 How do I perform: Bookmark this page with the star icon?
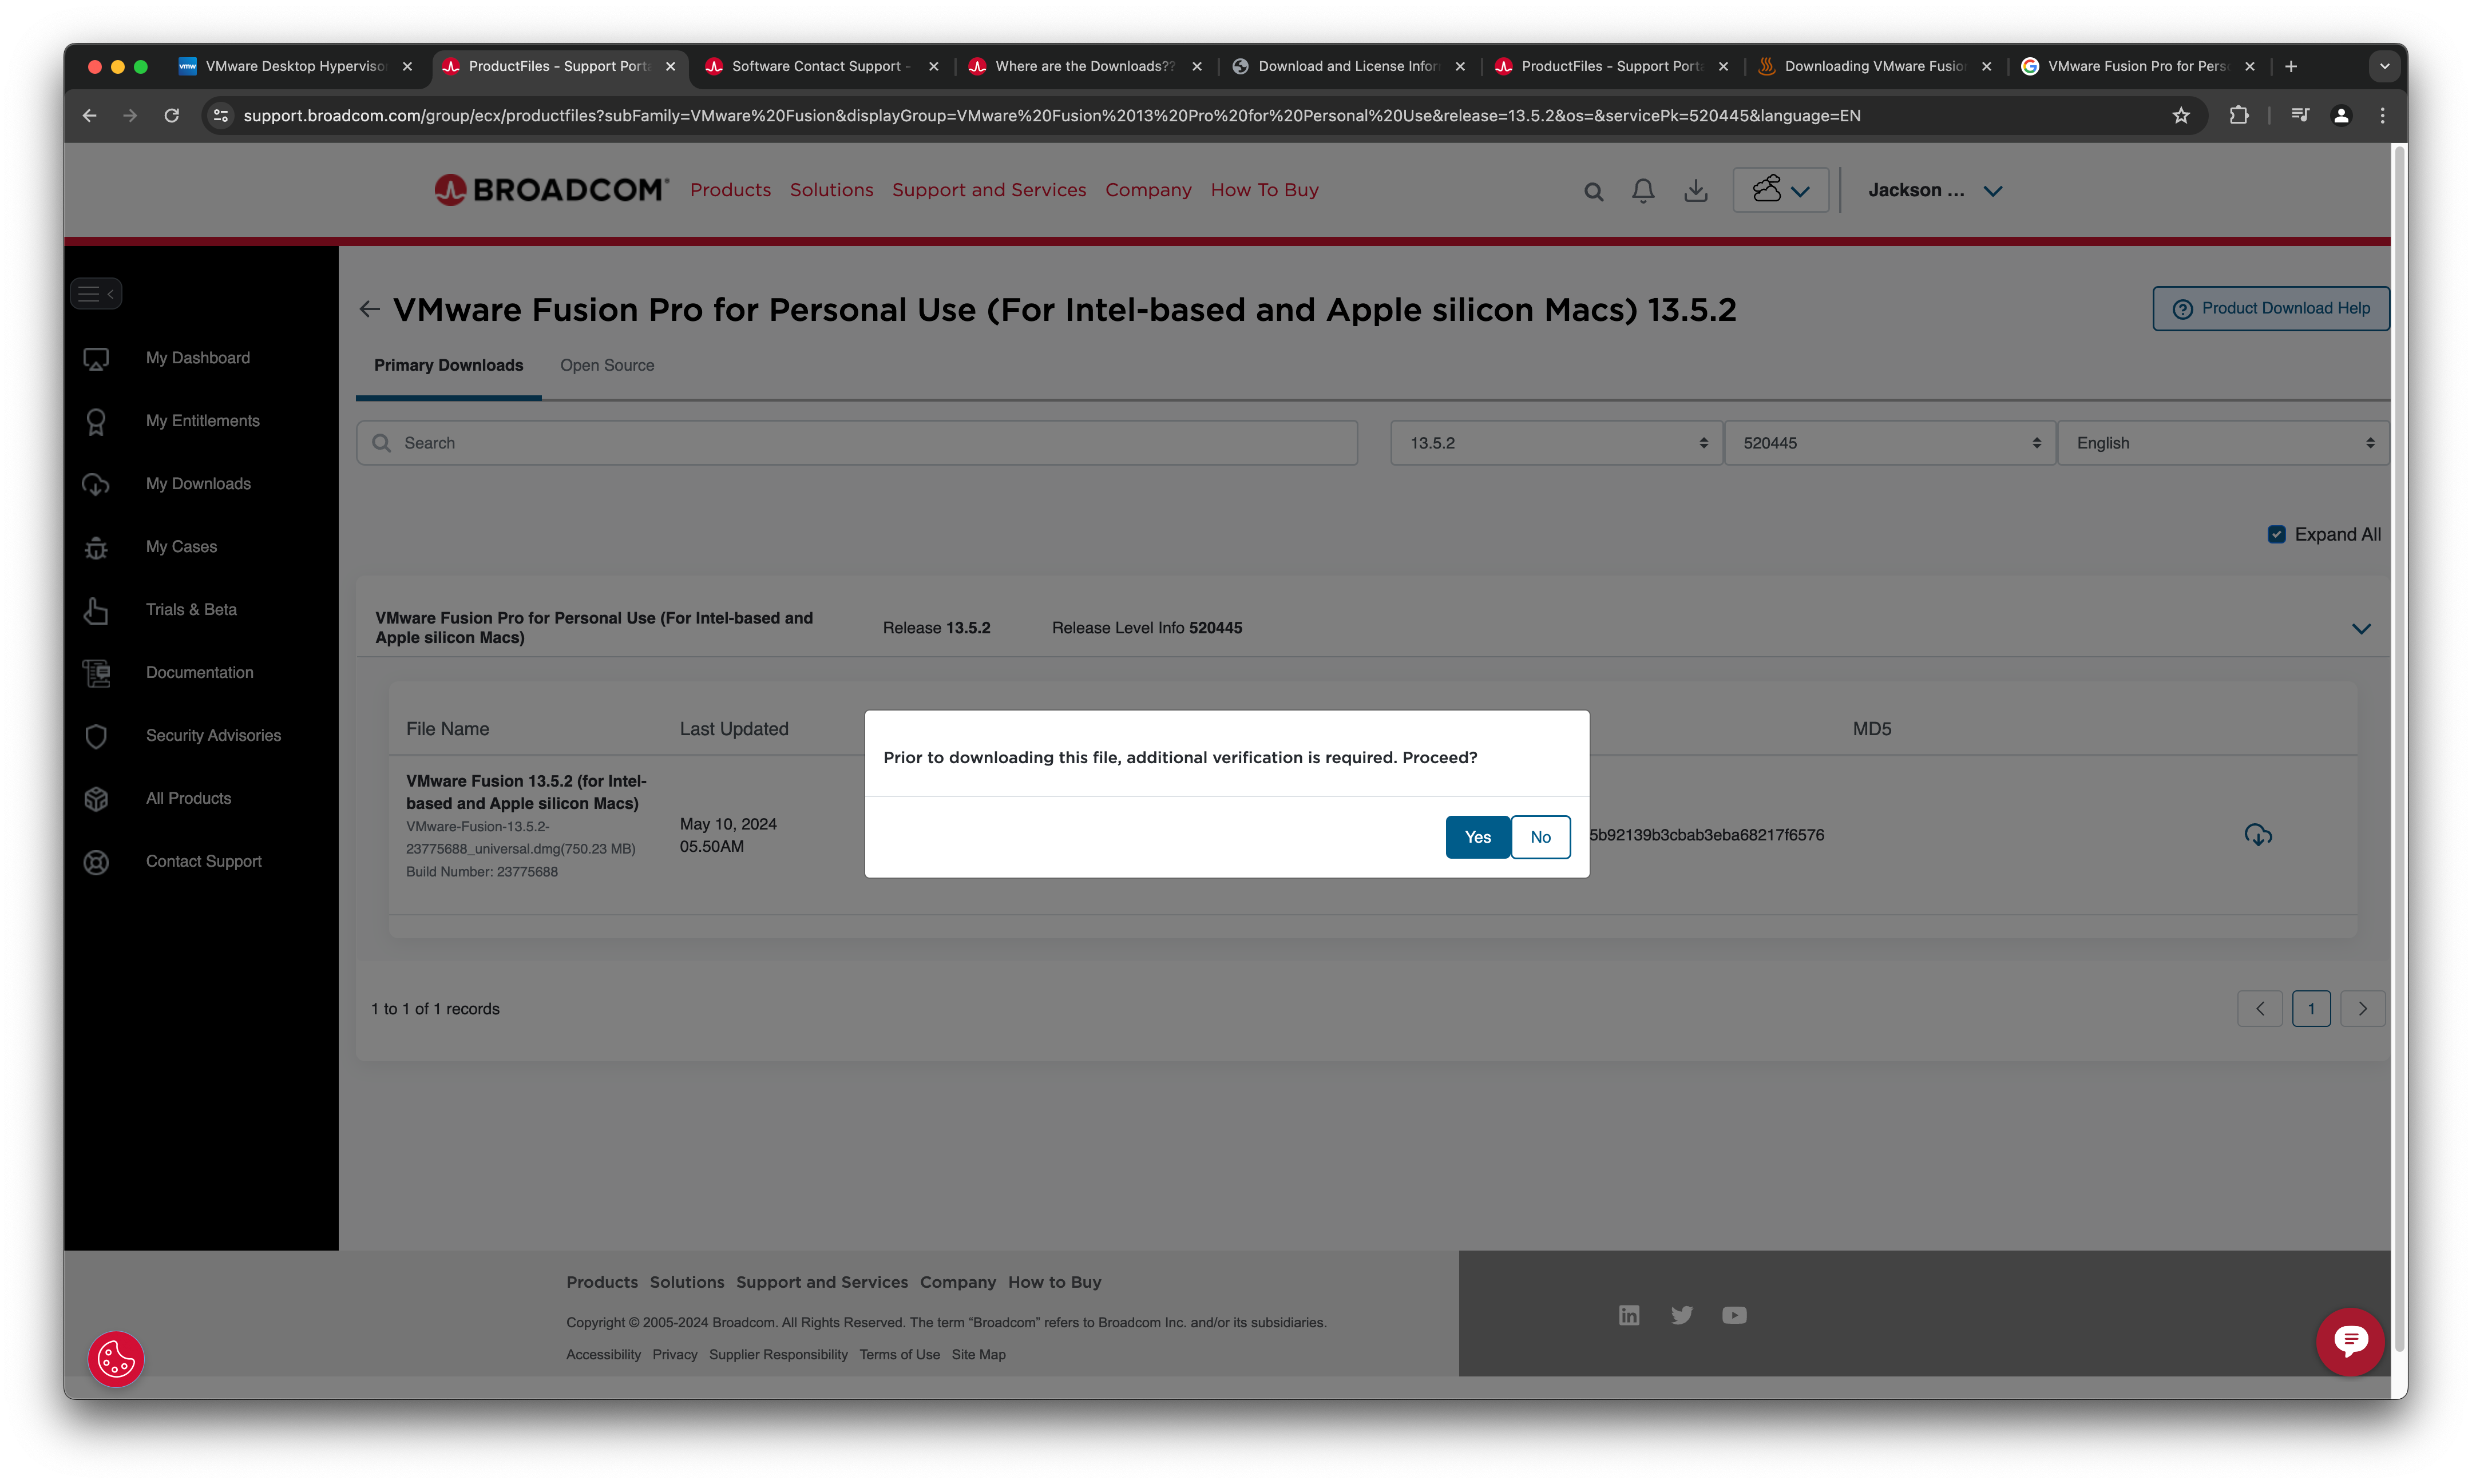2181,116
